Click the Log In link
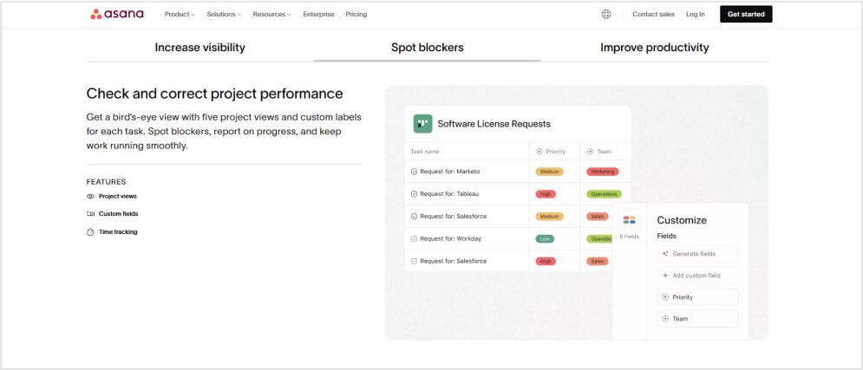The height and width of the screenshot is (370, 863). [695, 14]
